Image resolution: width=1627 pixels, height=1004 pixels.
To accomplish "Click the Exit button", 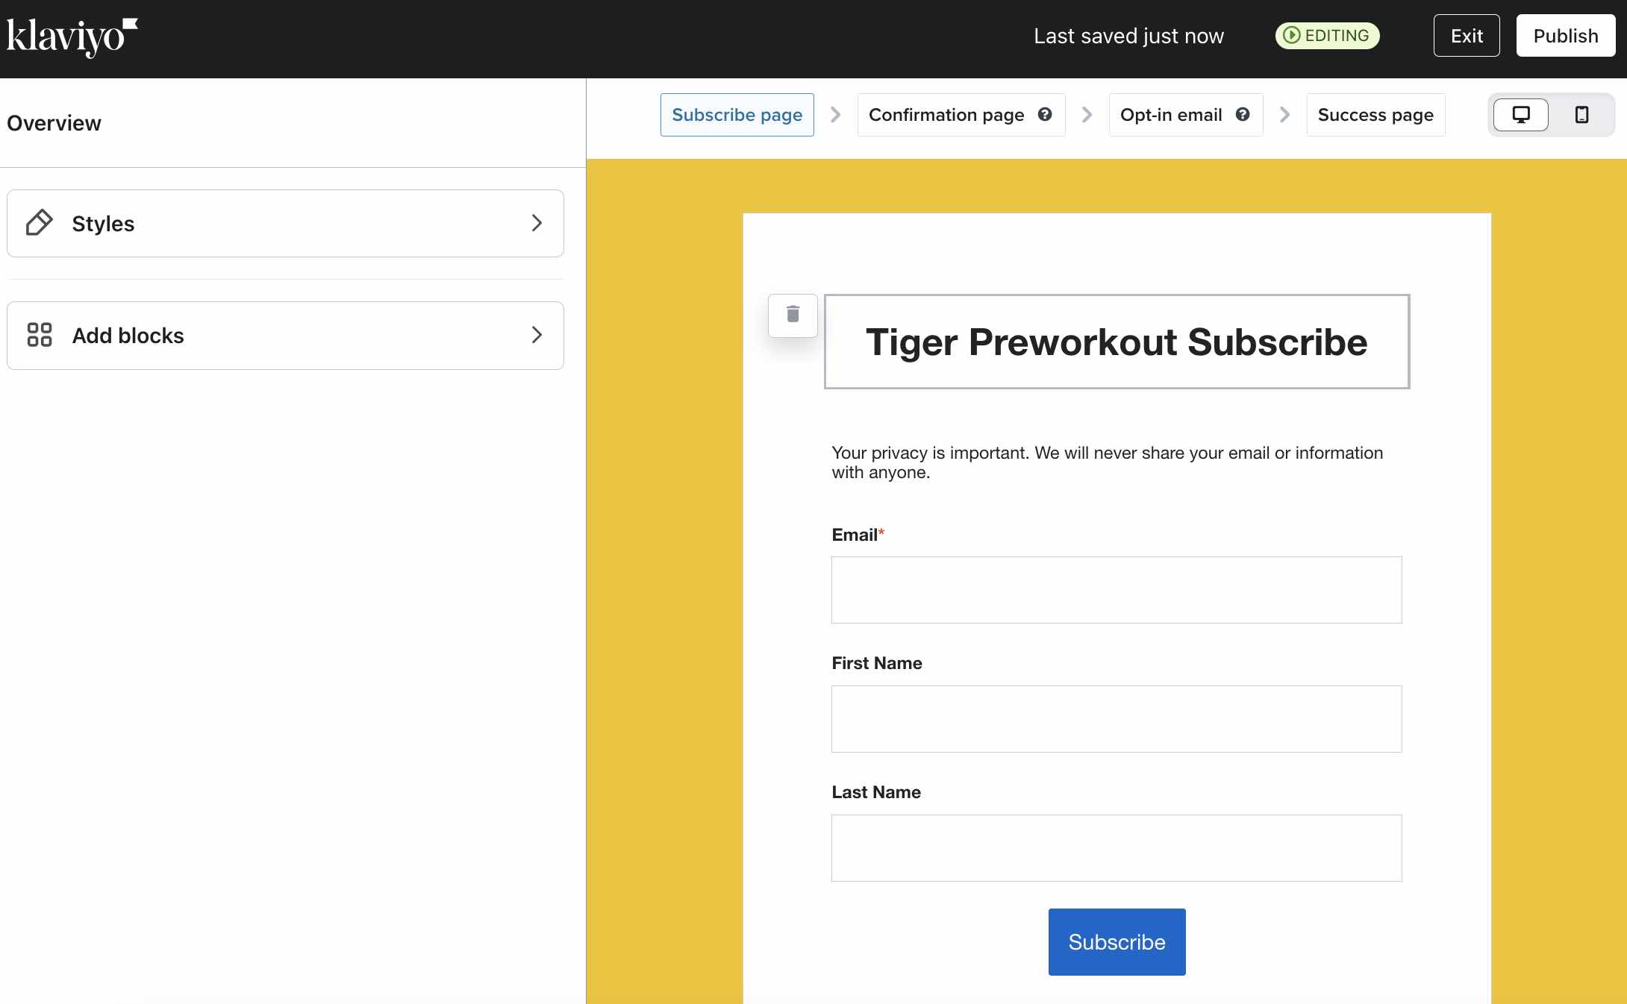I will coord(1467,35).
